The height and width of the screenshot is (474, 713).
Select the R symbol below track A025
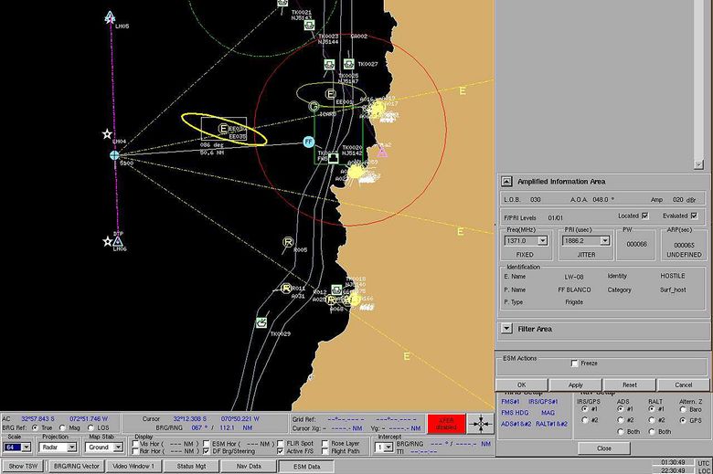pyautogui.click(x=331, y=300)
